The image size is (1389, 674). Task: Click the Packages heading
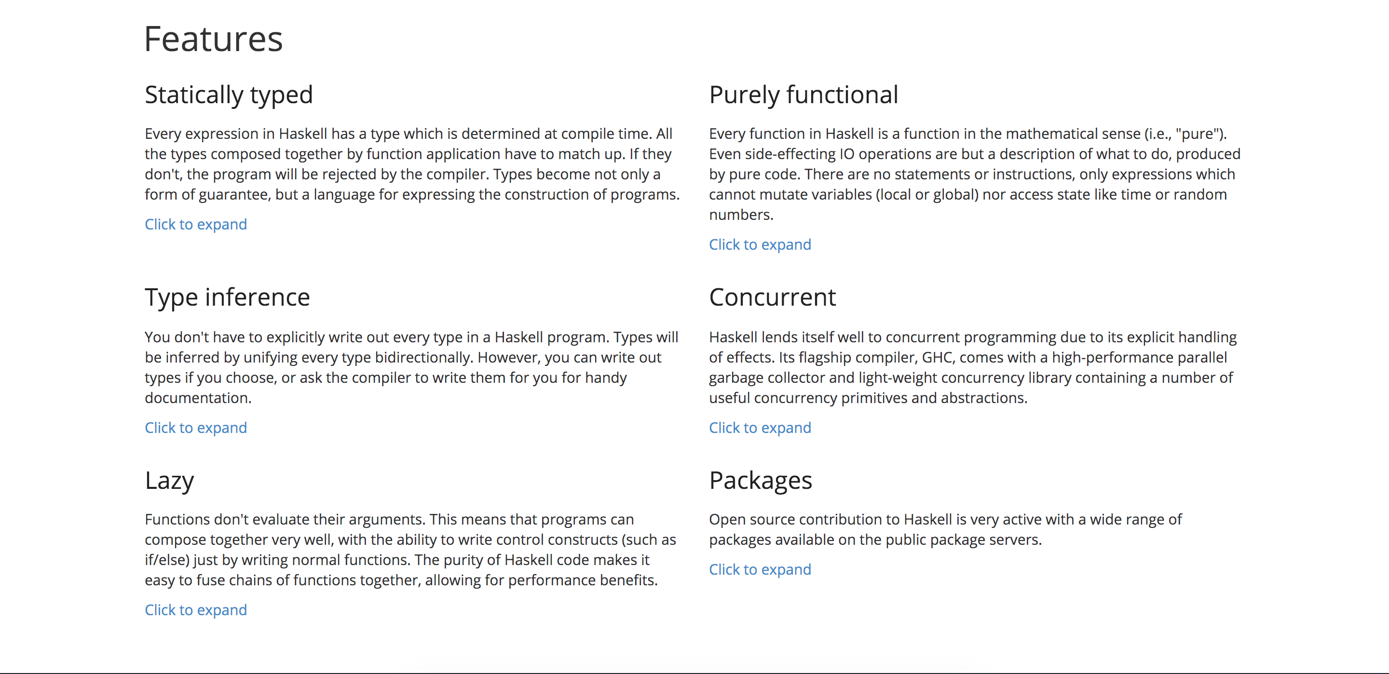pyautogui.click(x=760, y=480)
